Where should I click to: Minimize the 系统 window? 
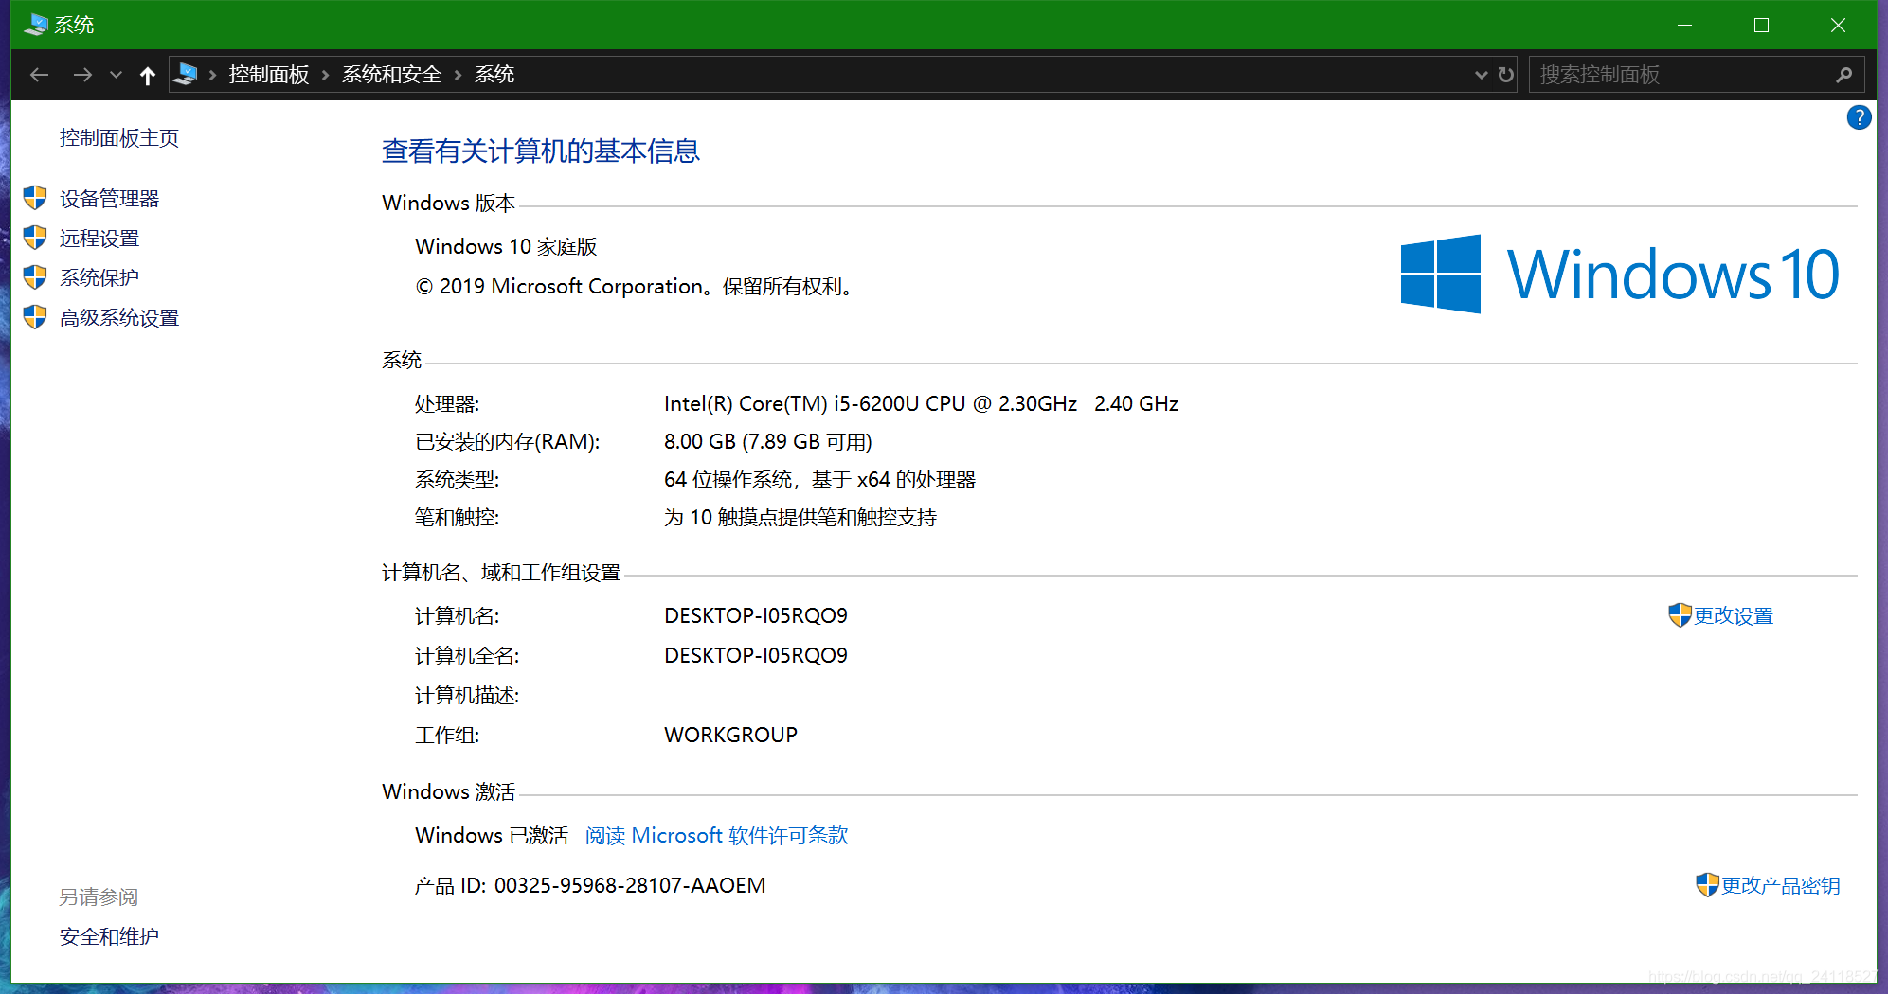coord(1684,25)
